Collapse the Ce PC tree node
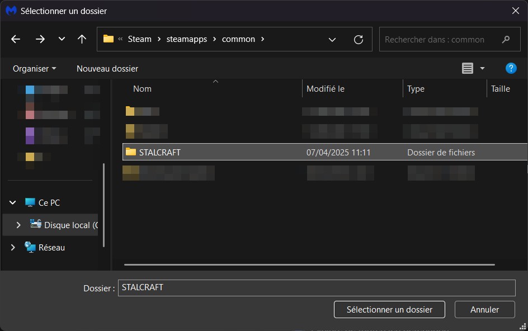The image size is (528, 331). (13, 203)
